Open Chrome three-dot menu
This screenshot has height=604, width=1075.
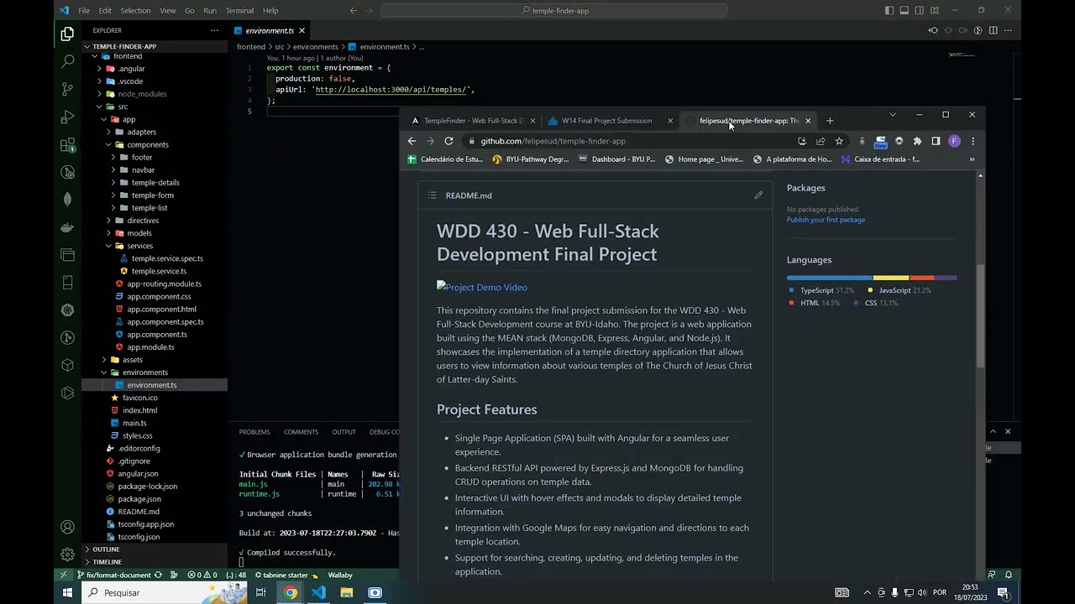pos(973,141)
